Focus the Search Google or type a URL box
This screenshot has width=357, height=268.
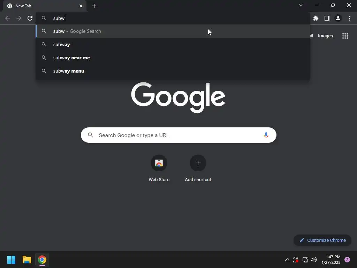click(178, 135)
